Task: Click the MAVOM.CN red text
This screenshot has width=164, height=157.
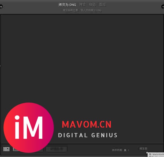Action: pos(87,124)
